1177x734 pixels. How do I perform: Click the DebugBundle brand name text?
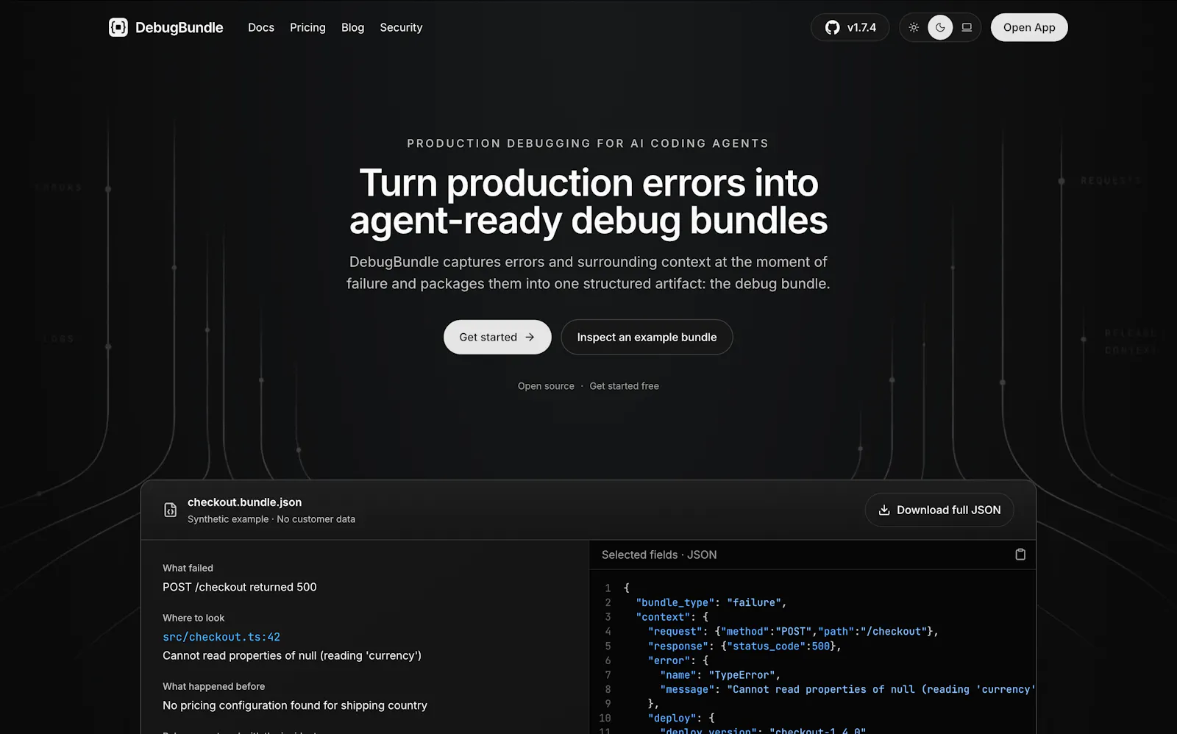179,27
